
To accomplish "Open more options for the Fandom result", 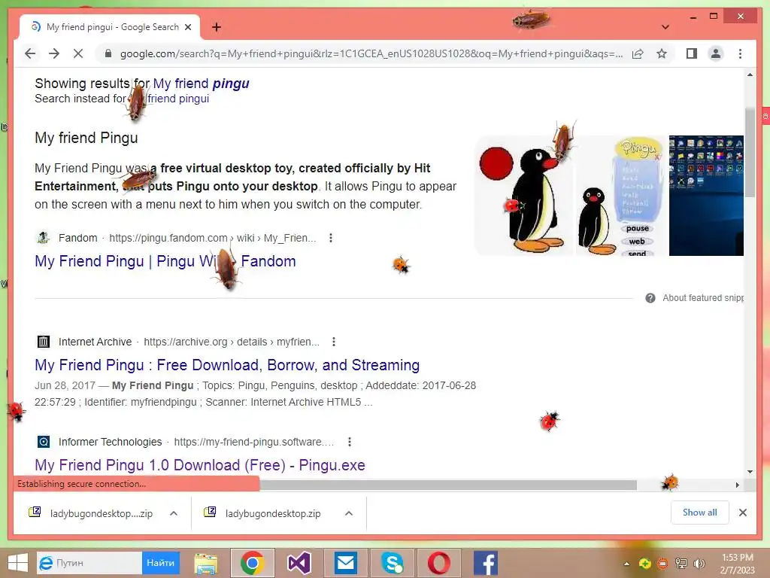I will click(x=331, y=238).
